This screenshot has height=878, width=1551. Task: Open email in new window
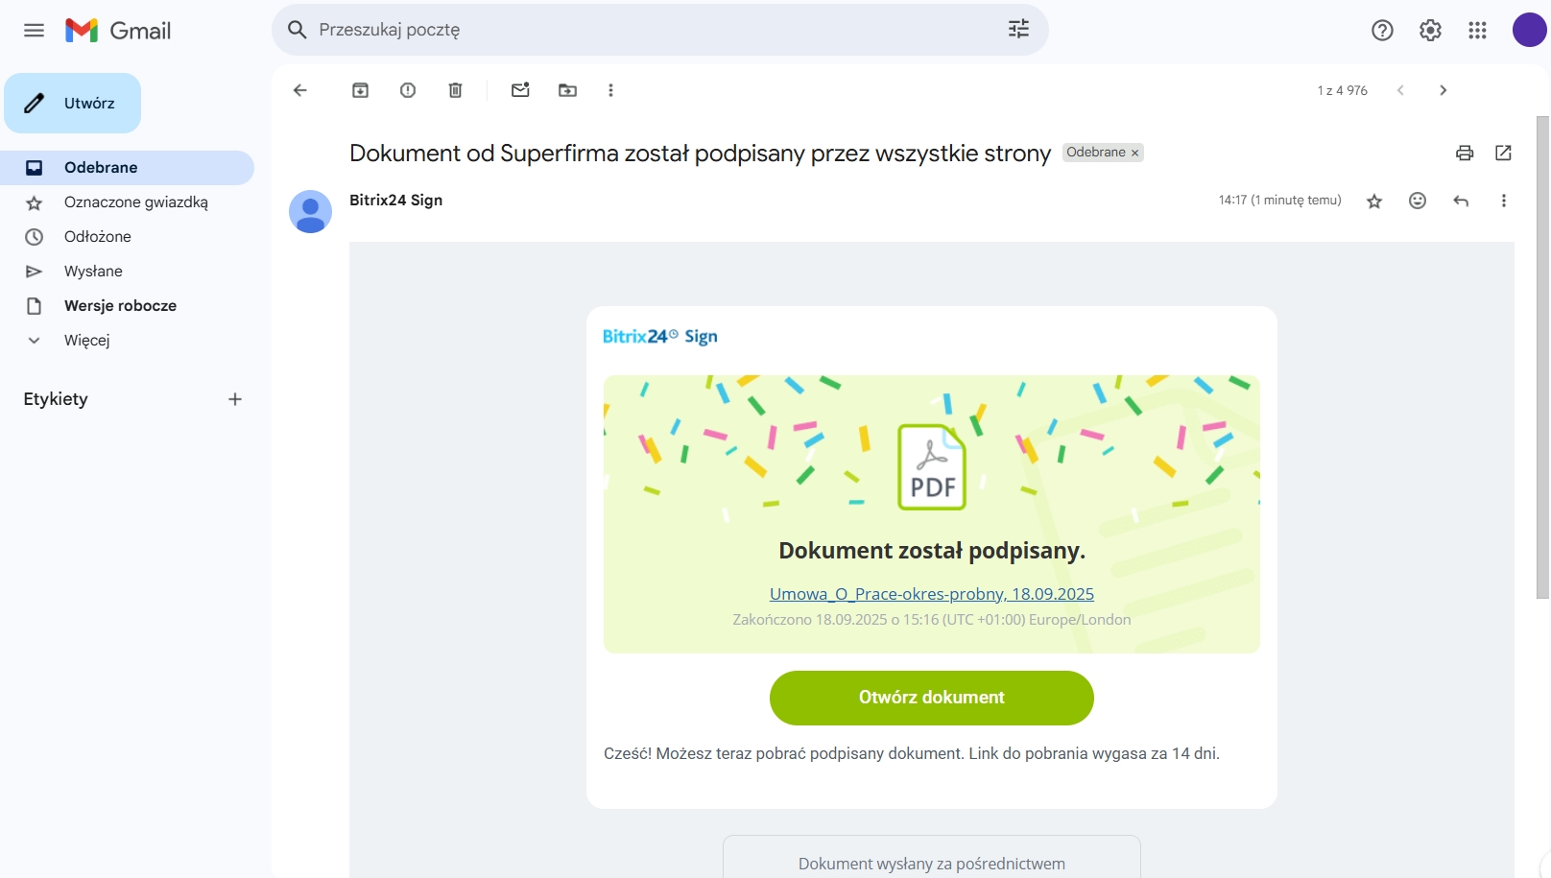1503,153
